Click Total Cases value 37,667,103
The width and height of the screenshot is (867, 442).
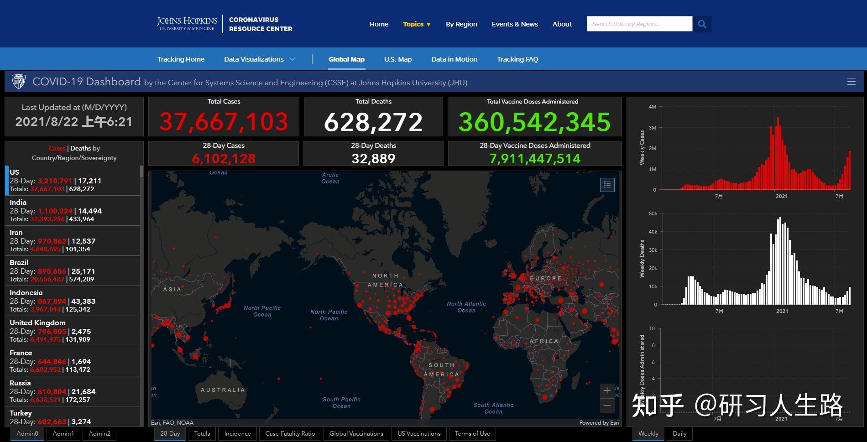(x=224, y=122)
